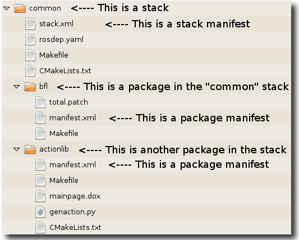This screenshot has width=299, height=240.
Task: Select CMakeLists.txt in the actionlib package
Action: [x=75, y=228]
